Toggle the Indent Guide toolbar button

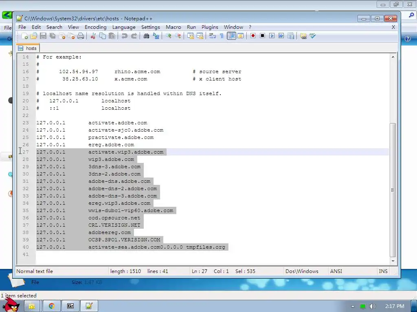(x=231, y=36)
